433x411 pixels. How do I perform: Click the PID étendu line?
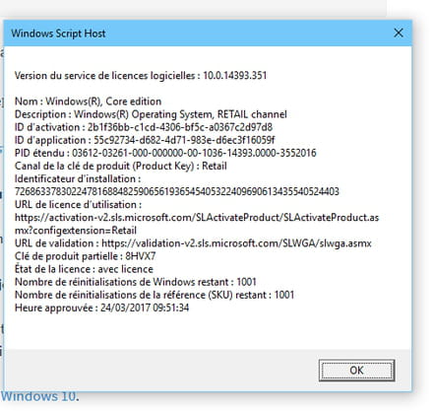165,153
